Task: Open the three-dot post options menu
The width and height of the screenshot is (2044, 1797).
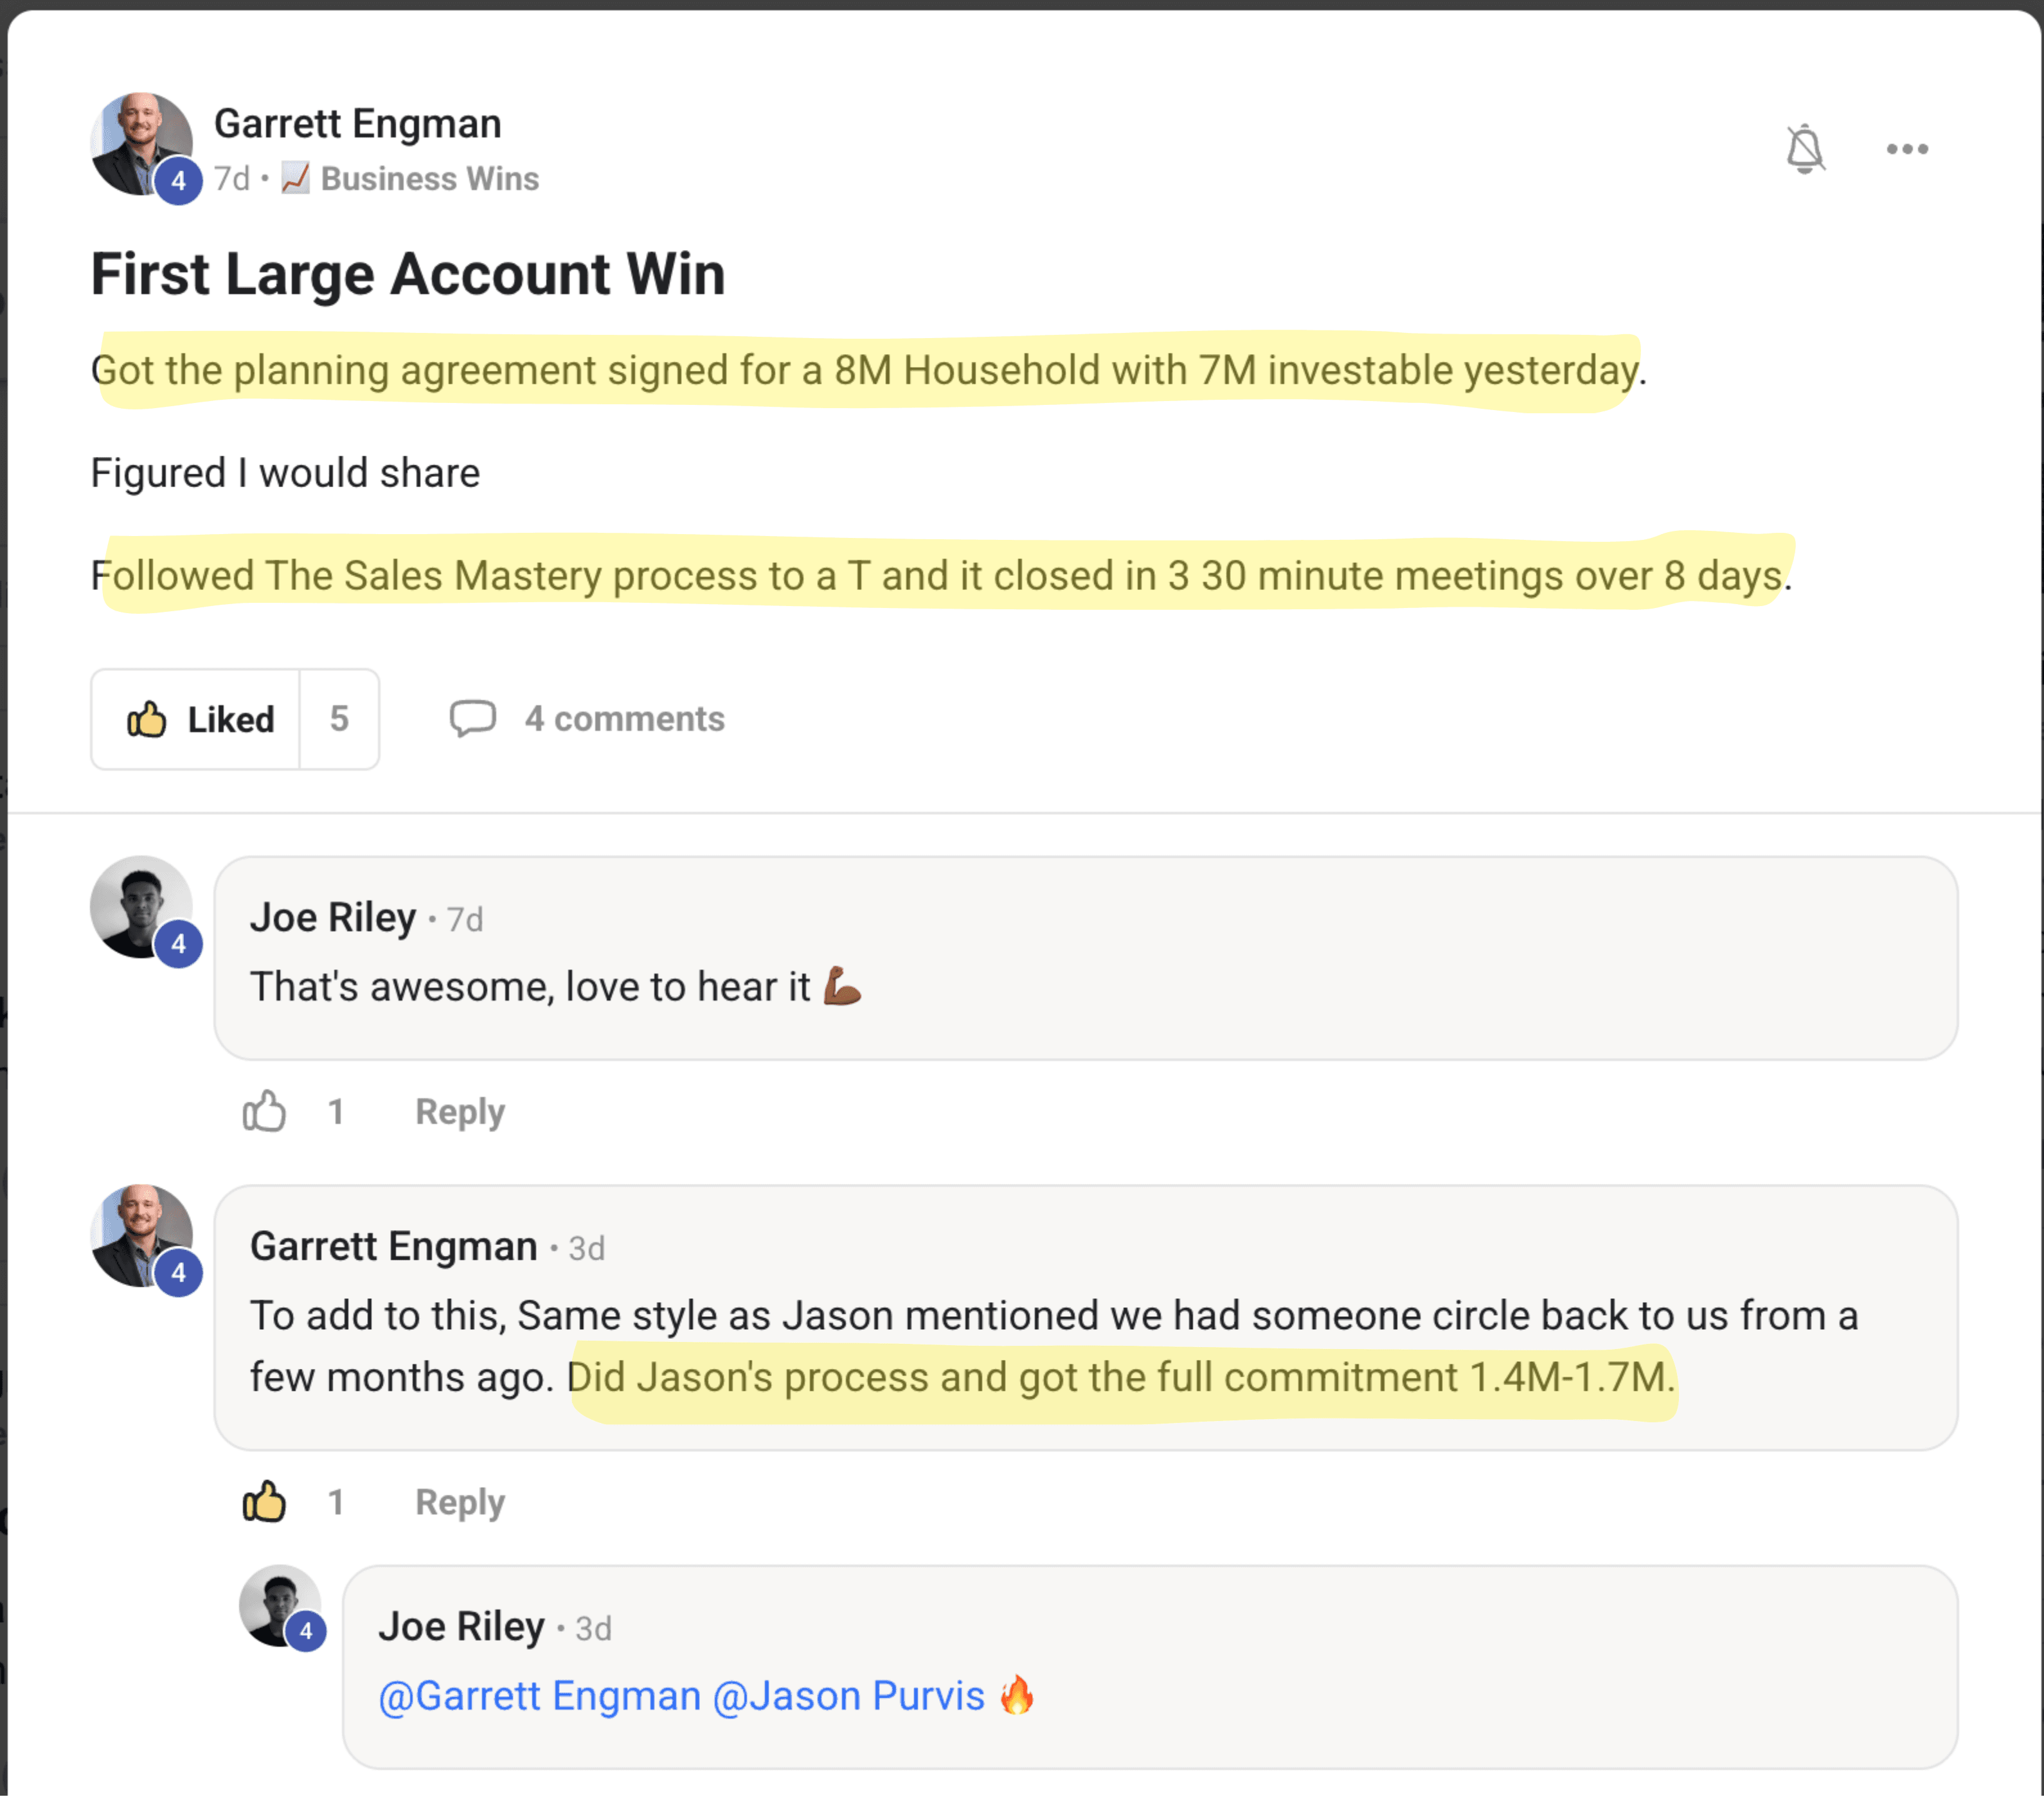Action: click(x=1907, y=149)
